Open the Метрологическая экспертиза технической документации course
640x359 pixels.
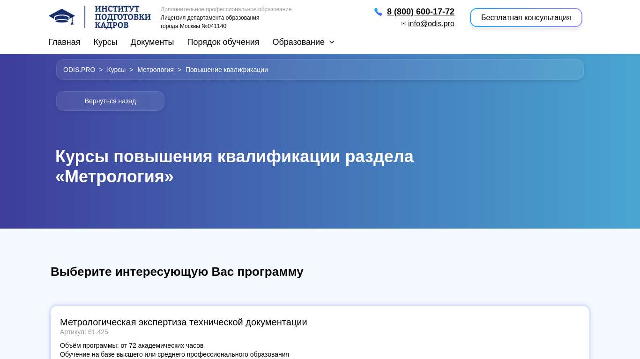click(x=184, y=322)
